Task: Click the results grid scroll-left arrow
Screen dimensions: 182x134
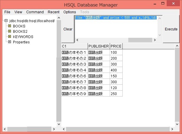Action: pyautogui.click(x=64, y=129)
